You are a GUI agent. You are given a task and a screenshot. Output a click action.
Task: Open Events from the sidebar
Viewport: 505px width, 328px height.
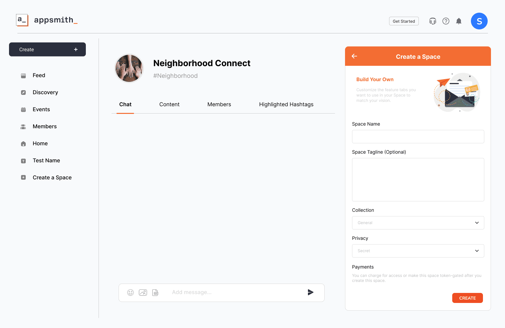[x=41, y=109]
